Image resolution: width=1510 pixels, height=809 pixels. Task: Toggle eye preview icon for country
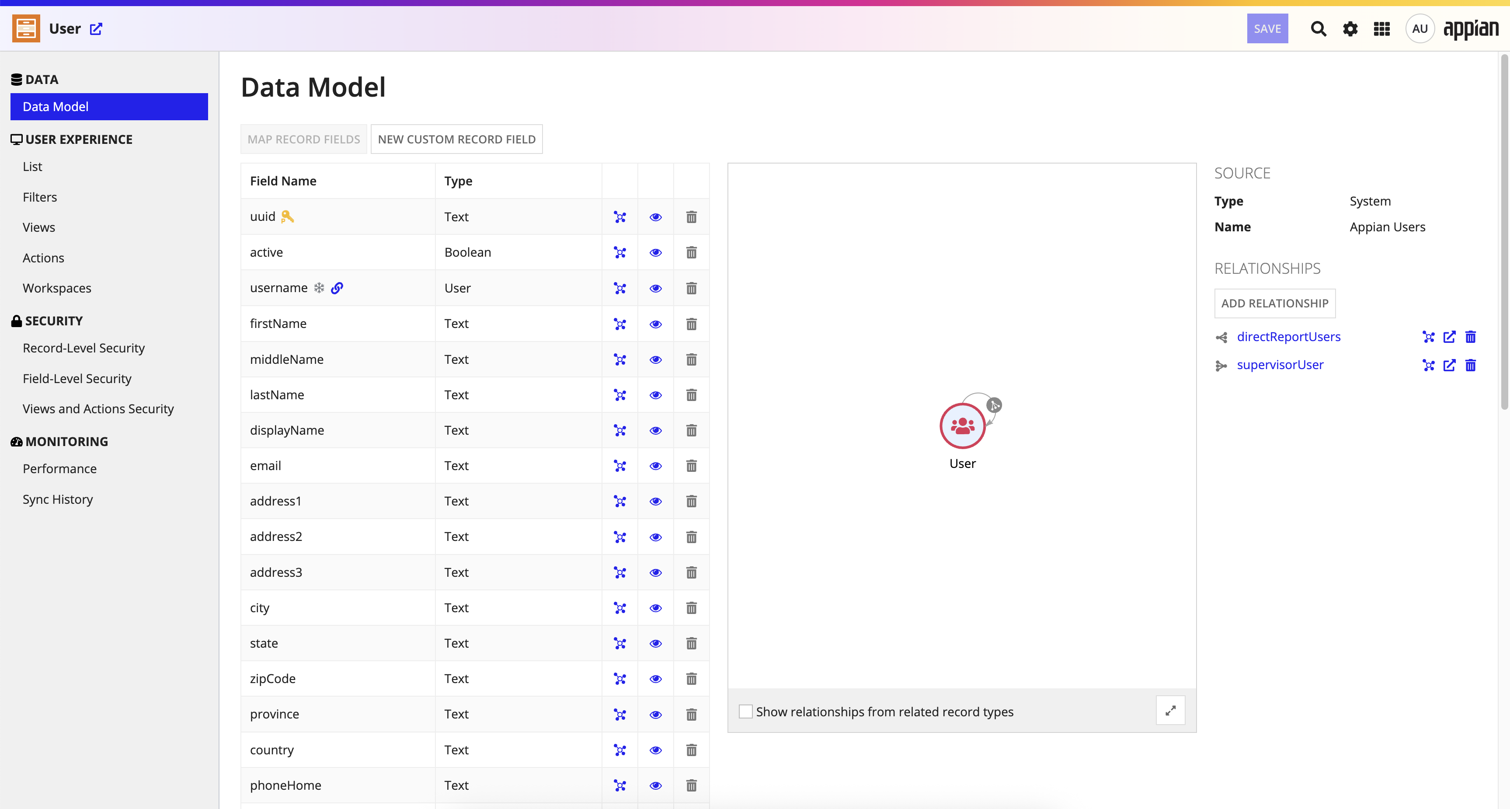(x=655, y=750)
